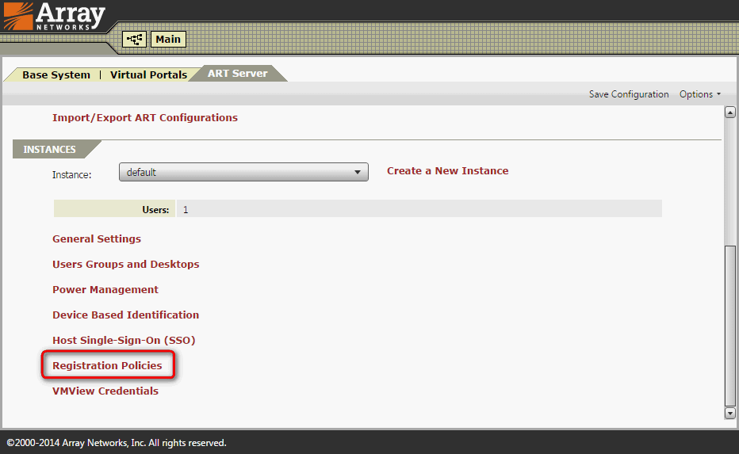Expand the Instance dropdown showing default
This screenshot has width=739, height=454.
(243, 173)
